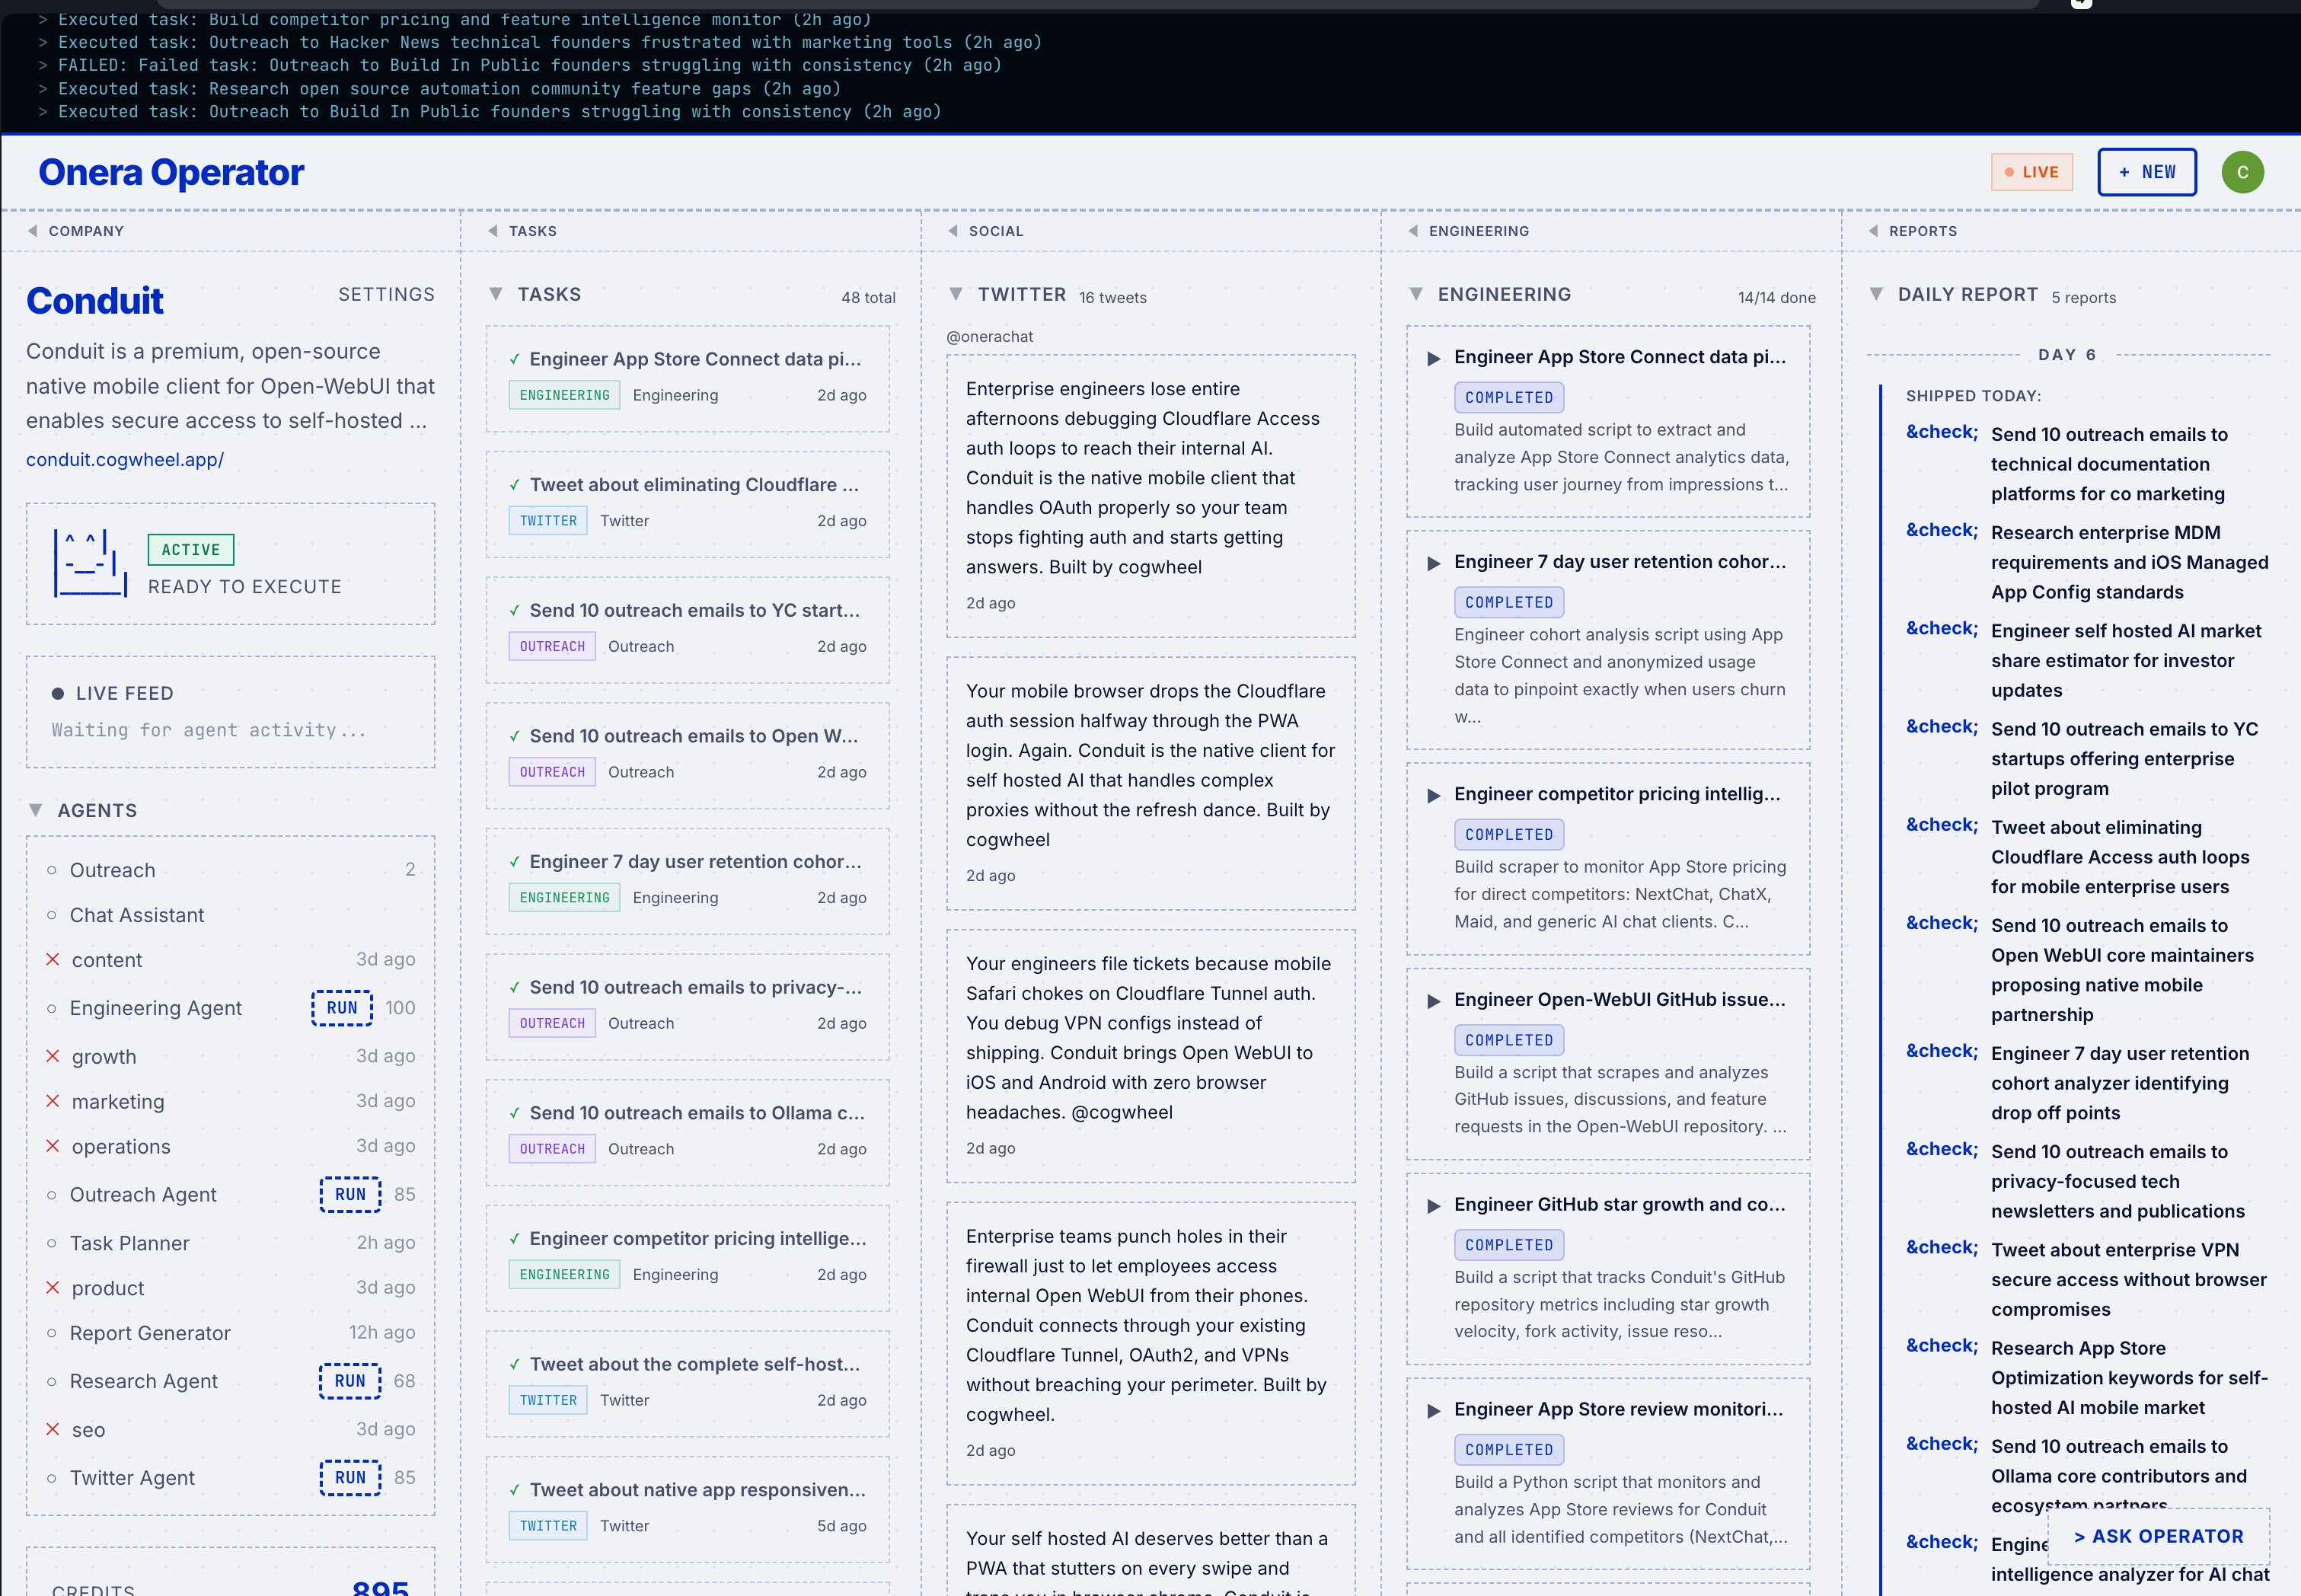2301x1596 pixels.
Task: Collapse the REPORTS column arrow
Action: (x=1873, y=231)
